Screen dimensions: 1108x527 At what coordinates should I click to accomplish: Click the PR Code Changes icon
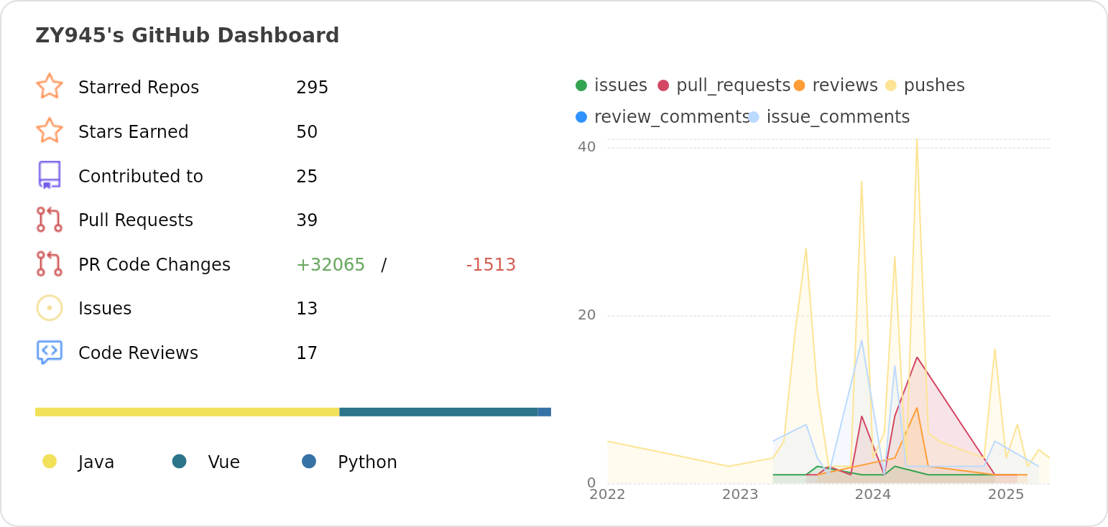pyautogui.click(x=49, y=264)
